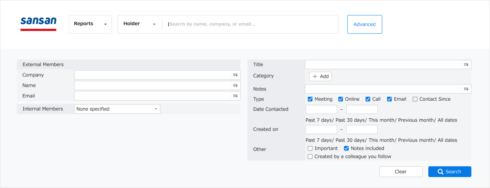Open list icon beside Notes field

coord(466,89)
